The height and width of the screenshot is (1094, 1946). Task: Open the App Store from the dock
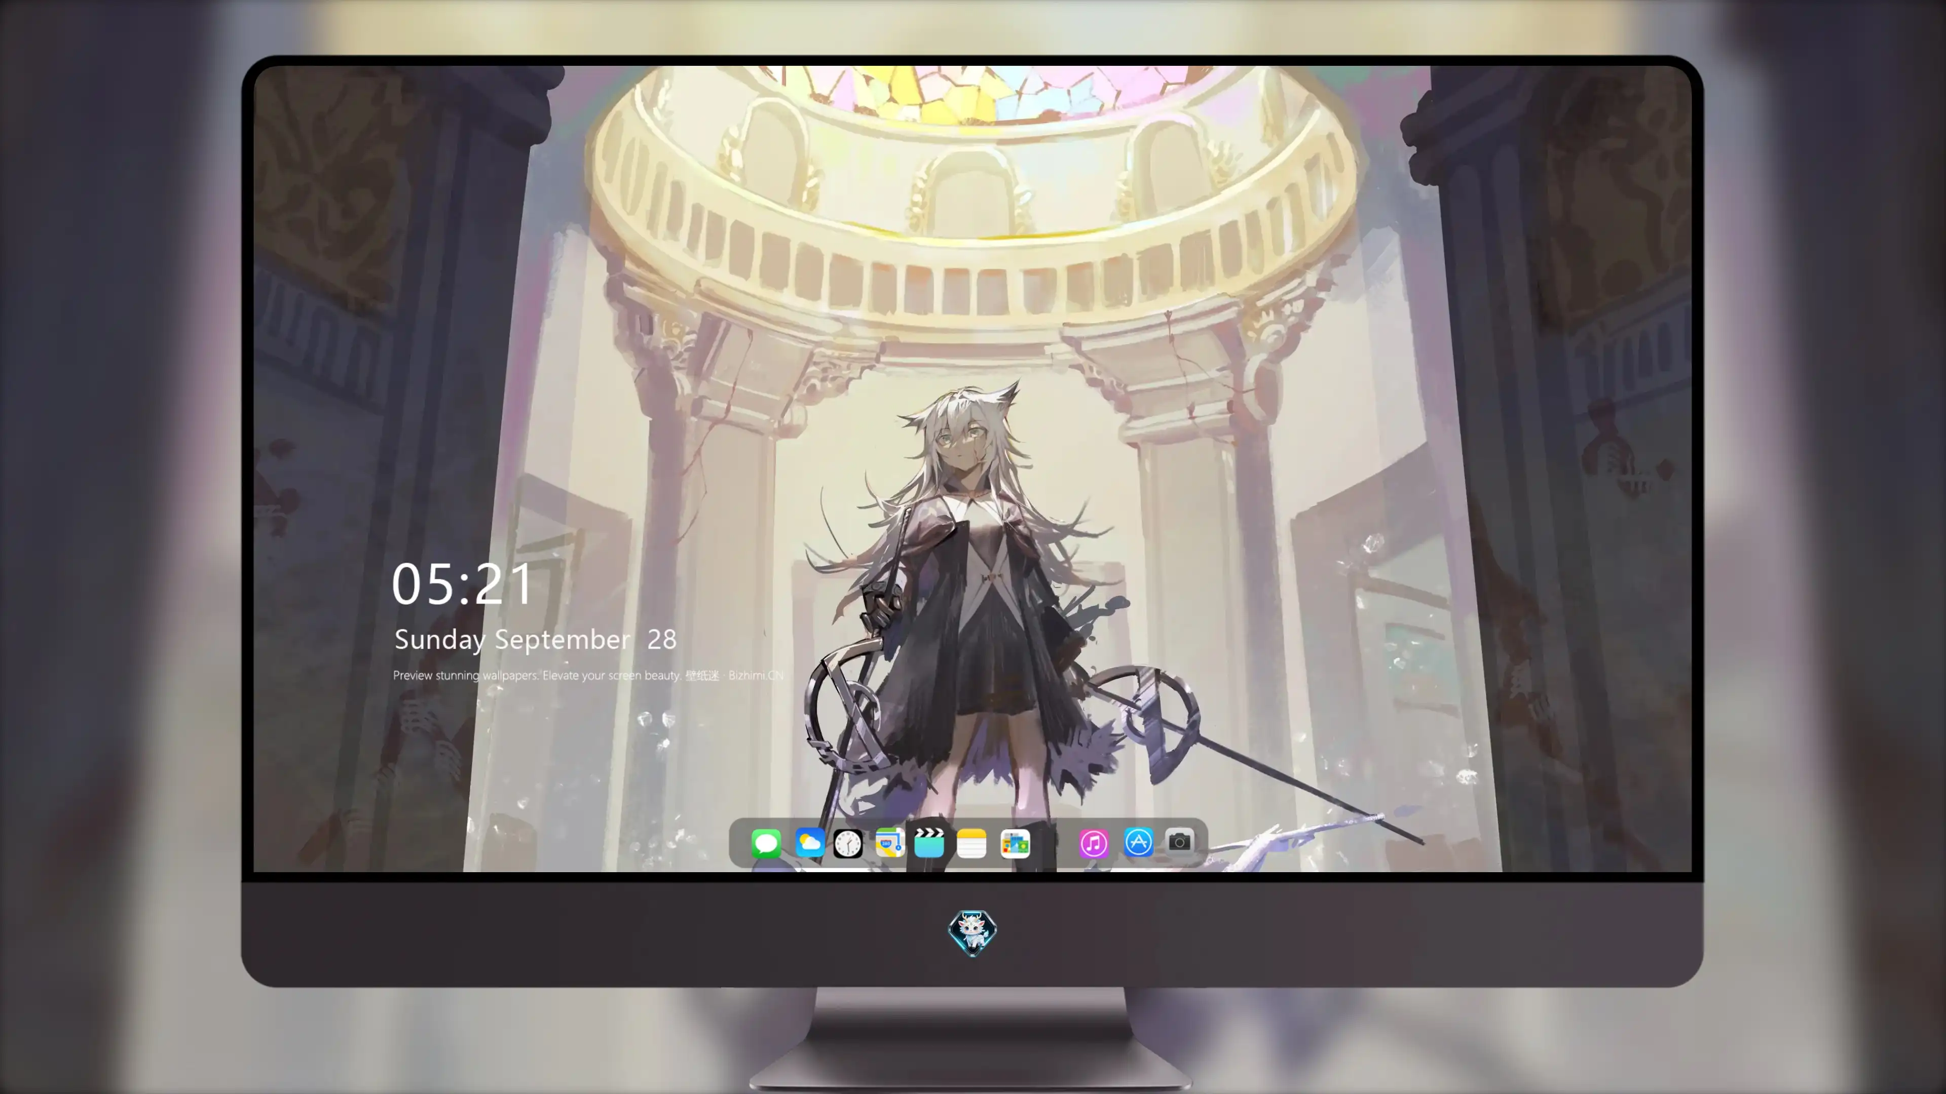1138,842
